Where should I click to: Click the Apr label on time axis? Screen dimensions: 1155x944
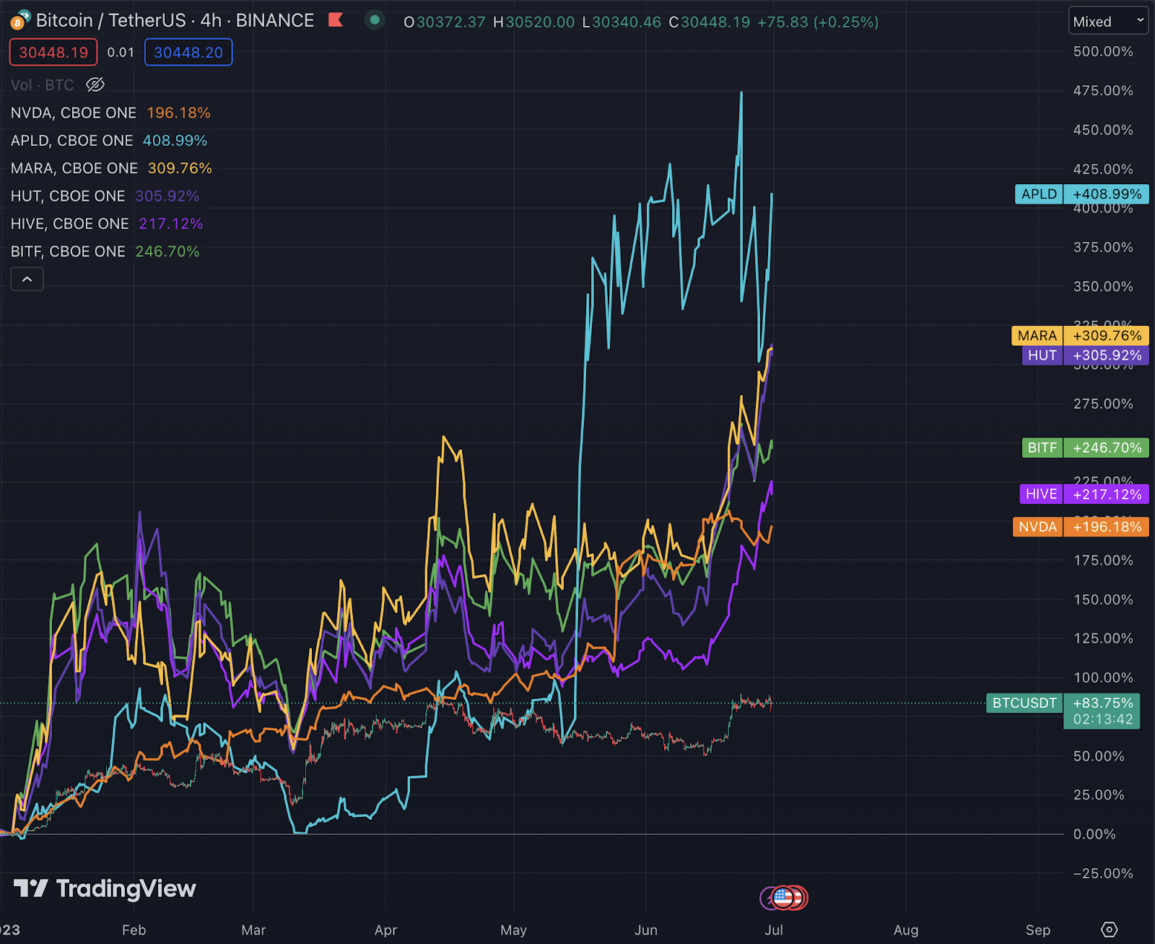[x=385, y=930]
